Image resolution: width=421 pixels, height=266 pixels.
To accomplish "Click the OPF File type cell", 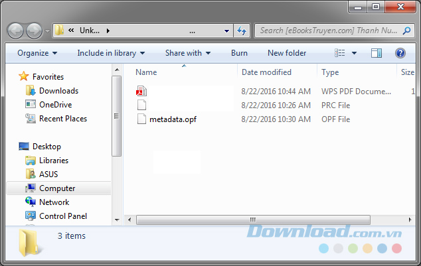I will click(x=335, y=119).
